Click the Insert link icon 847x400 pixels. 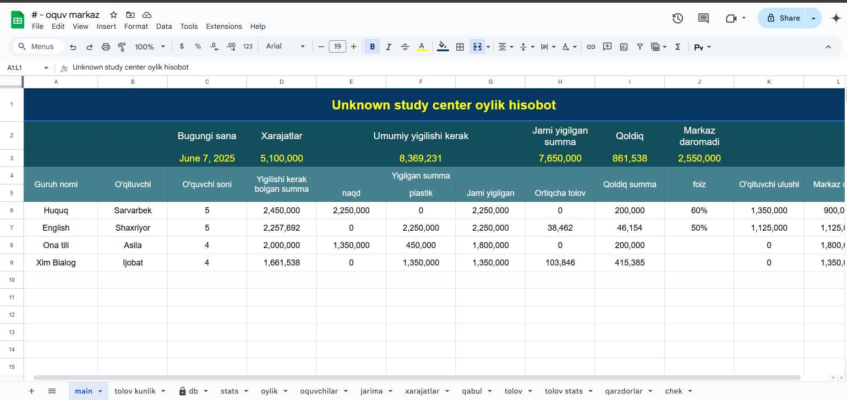tap(591, 47)
